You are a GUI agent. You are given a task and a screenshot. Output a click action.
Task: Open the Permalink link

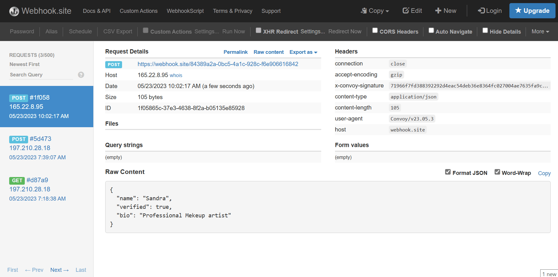(236, 52)
